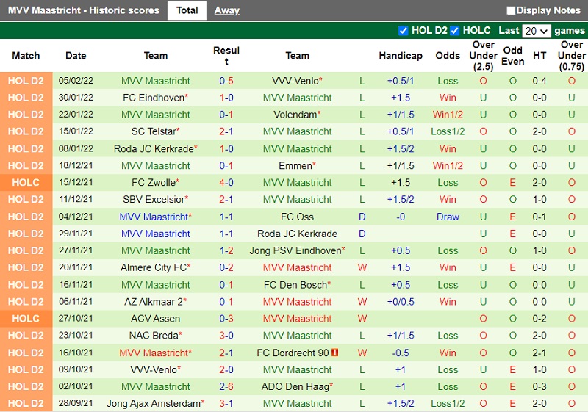Open the Last 20 games dropdown

[536, 31]
